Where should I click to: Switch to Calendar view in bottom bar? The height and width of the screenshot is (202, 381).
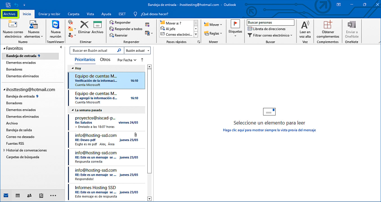[x=17, y=195]
